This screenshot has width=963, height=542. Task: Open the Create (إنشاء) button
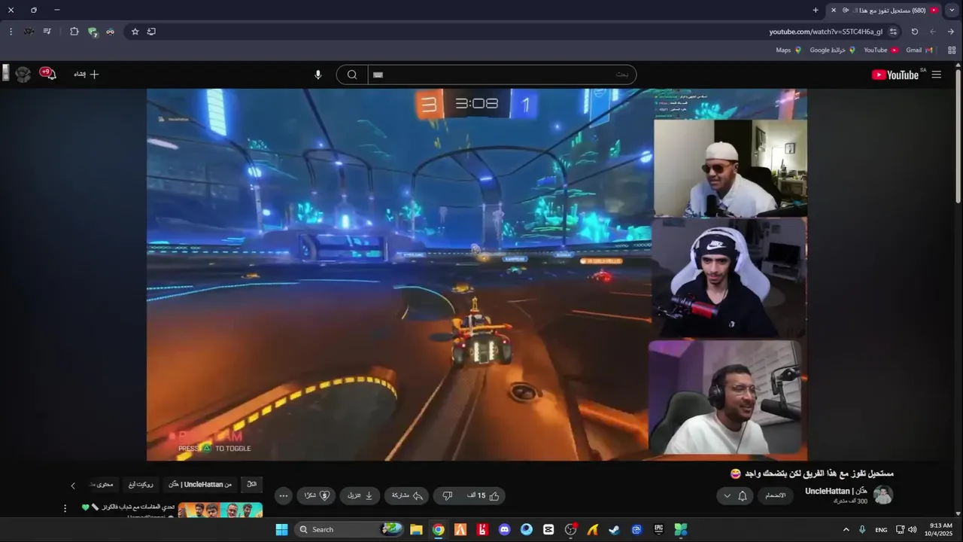coord(87,75)
